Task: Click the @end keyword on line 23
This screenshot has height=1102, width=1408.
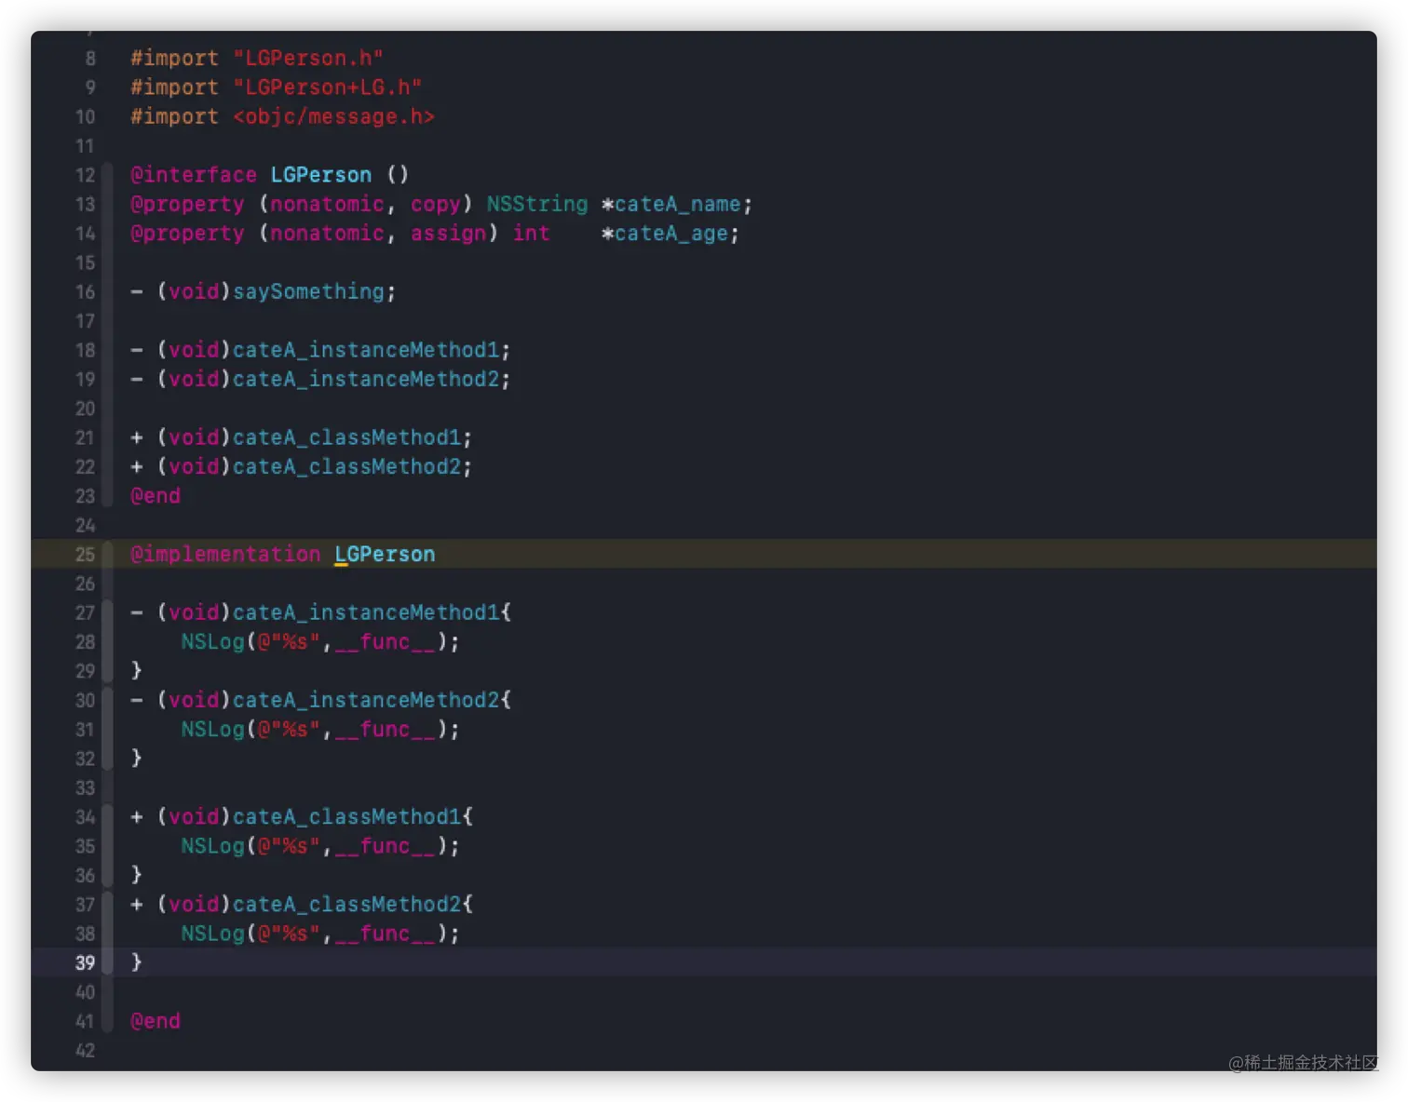Action: [156, 496]
